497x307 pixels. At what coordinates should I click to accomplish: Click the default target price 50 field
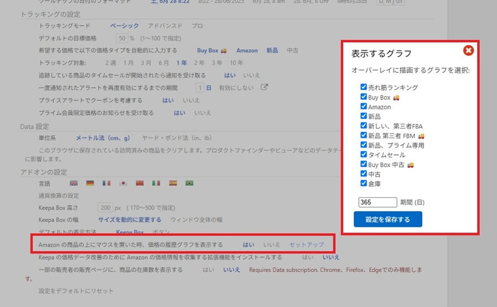(122, 38)
